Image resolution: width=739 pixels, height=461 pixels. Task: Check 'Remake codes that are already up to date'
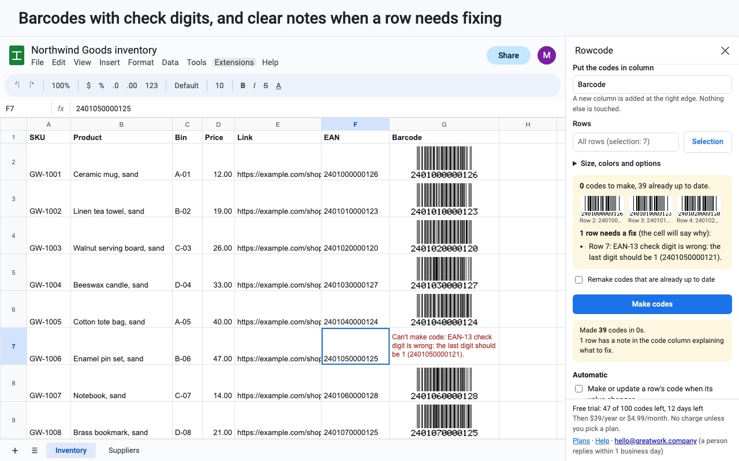coord(578,279)
